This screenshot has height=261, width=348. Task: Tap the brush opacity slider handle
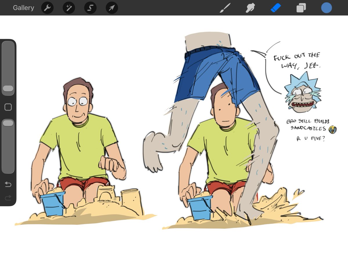[x=8, y=123]
